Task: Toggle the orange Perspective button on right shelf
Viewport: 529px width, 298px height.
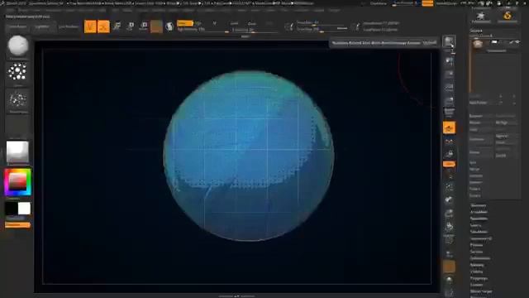Action: point(449,127)
